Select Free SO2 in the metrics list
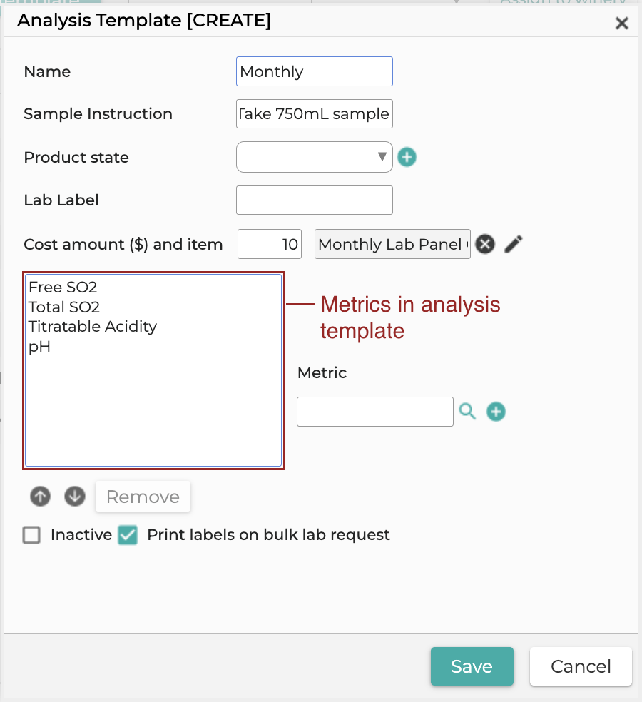 point(63,287)
